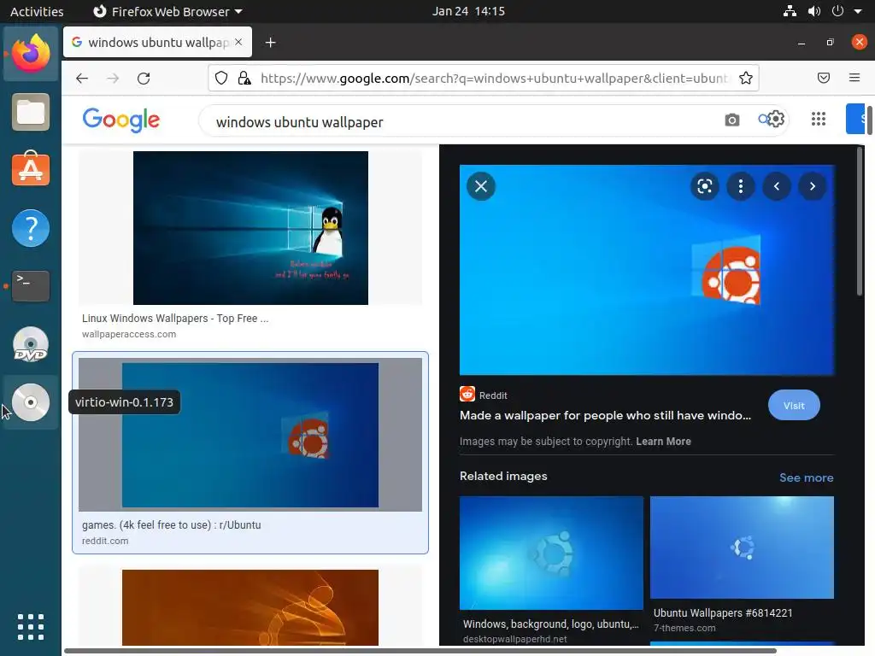Search by image camera icon
875x656 pixels.
point(732,120)
